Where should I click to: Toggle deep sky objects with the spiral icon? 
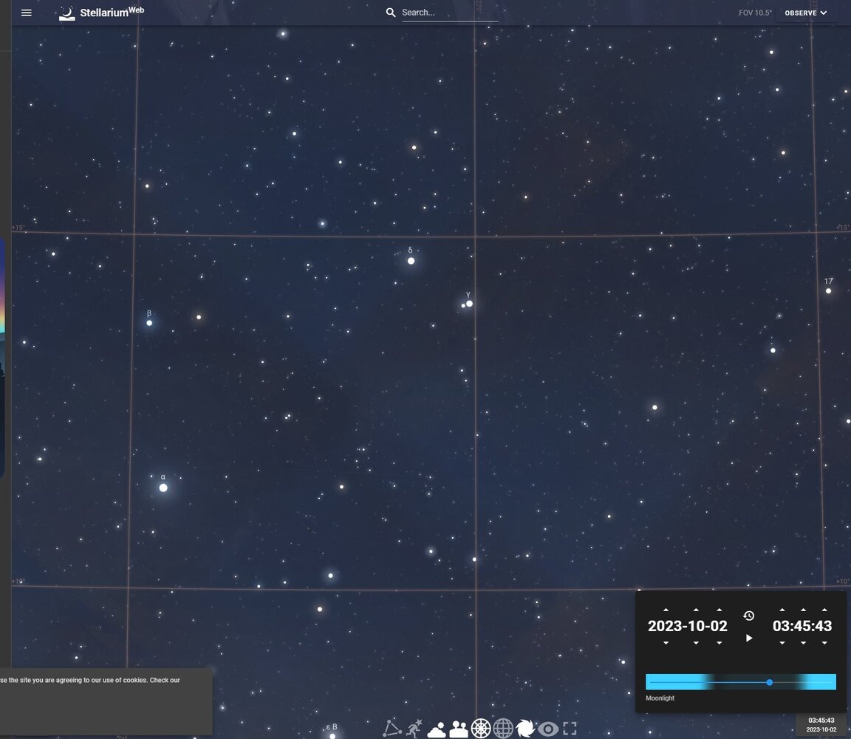[526, 727]
